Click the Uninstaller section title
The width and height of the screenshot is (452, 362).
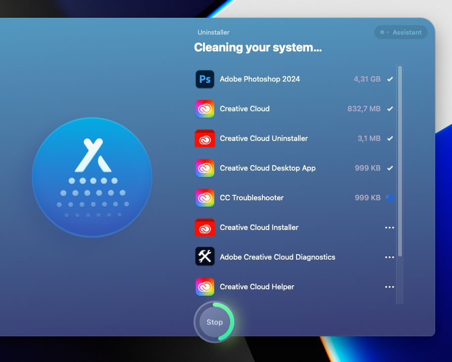click(213, 33)
